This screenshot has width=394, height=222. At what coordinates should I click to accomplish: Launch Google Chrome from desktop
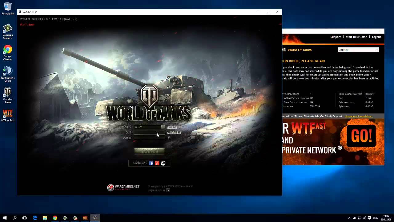(8, 53)
